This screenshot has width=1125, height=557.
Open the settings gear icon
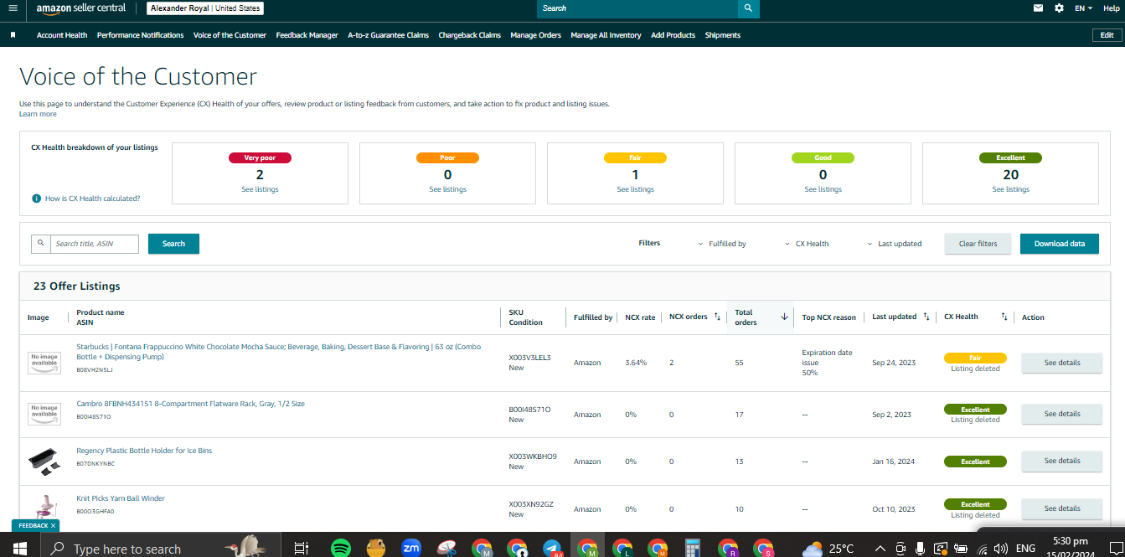point(1060,8)
